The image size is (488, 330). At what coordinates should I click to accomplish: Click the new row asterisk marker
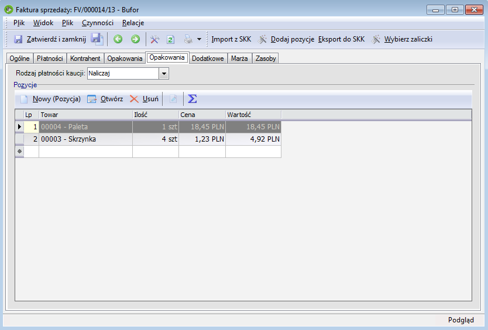pos(19,152)
